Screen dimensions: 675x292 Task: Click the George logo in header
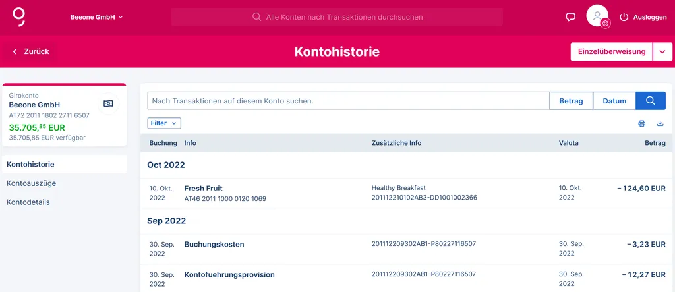[19, 16]
